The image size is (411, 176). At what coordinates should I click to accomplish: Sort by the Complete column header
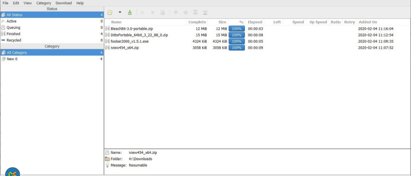pyautogui.click(x=197, y=22)
